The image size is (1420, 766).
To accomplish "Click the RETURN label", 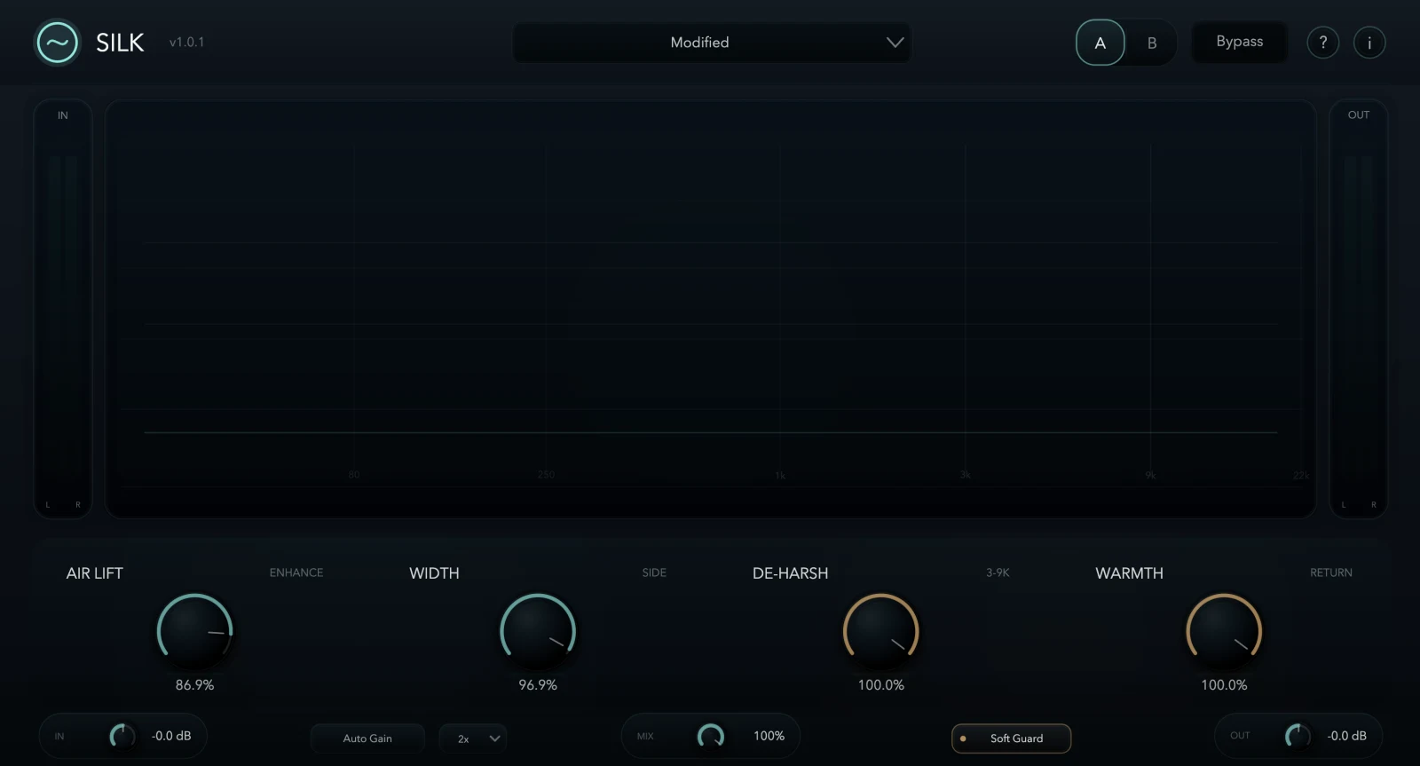I will [x=1331, y=573].
